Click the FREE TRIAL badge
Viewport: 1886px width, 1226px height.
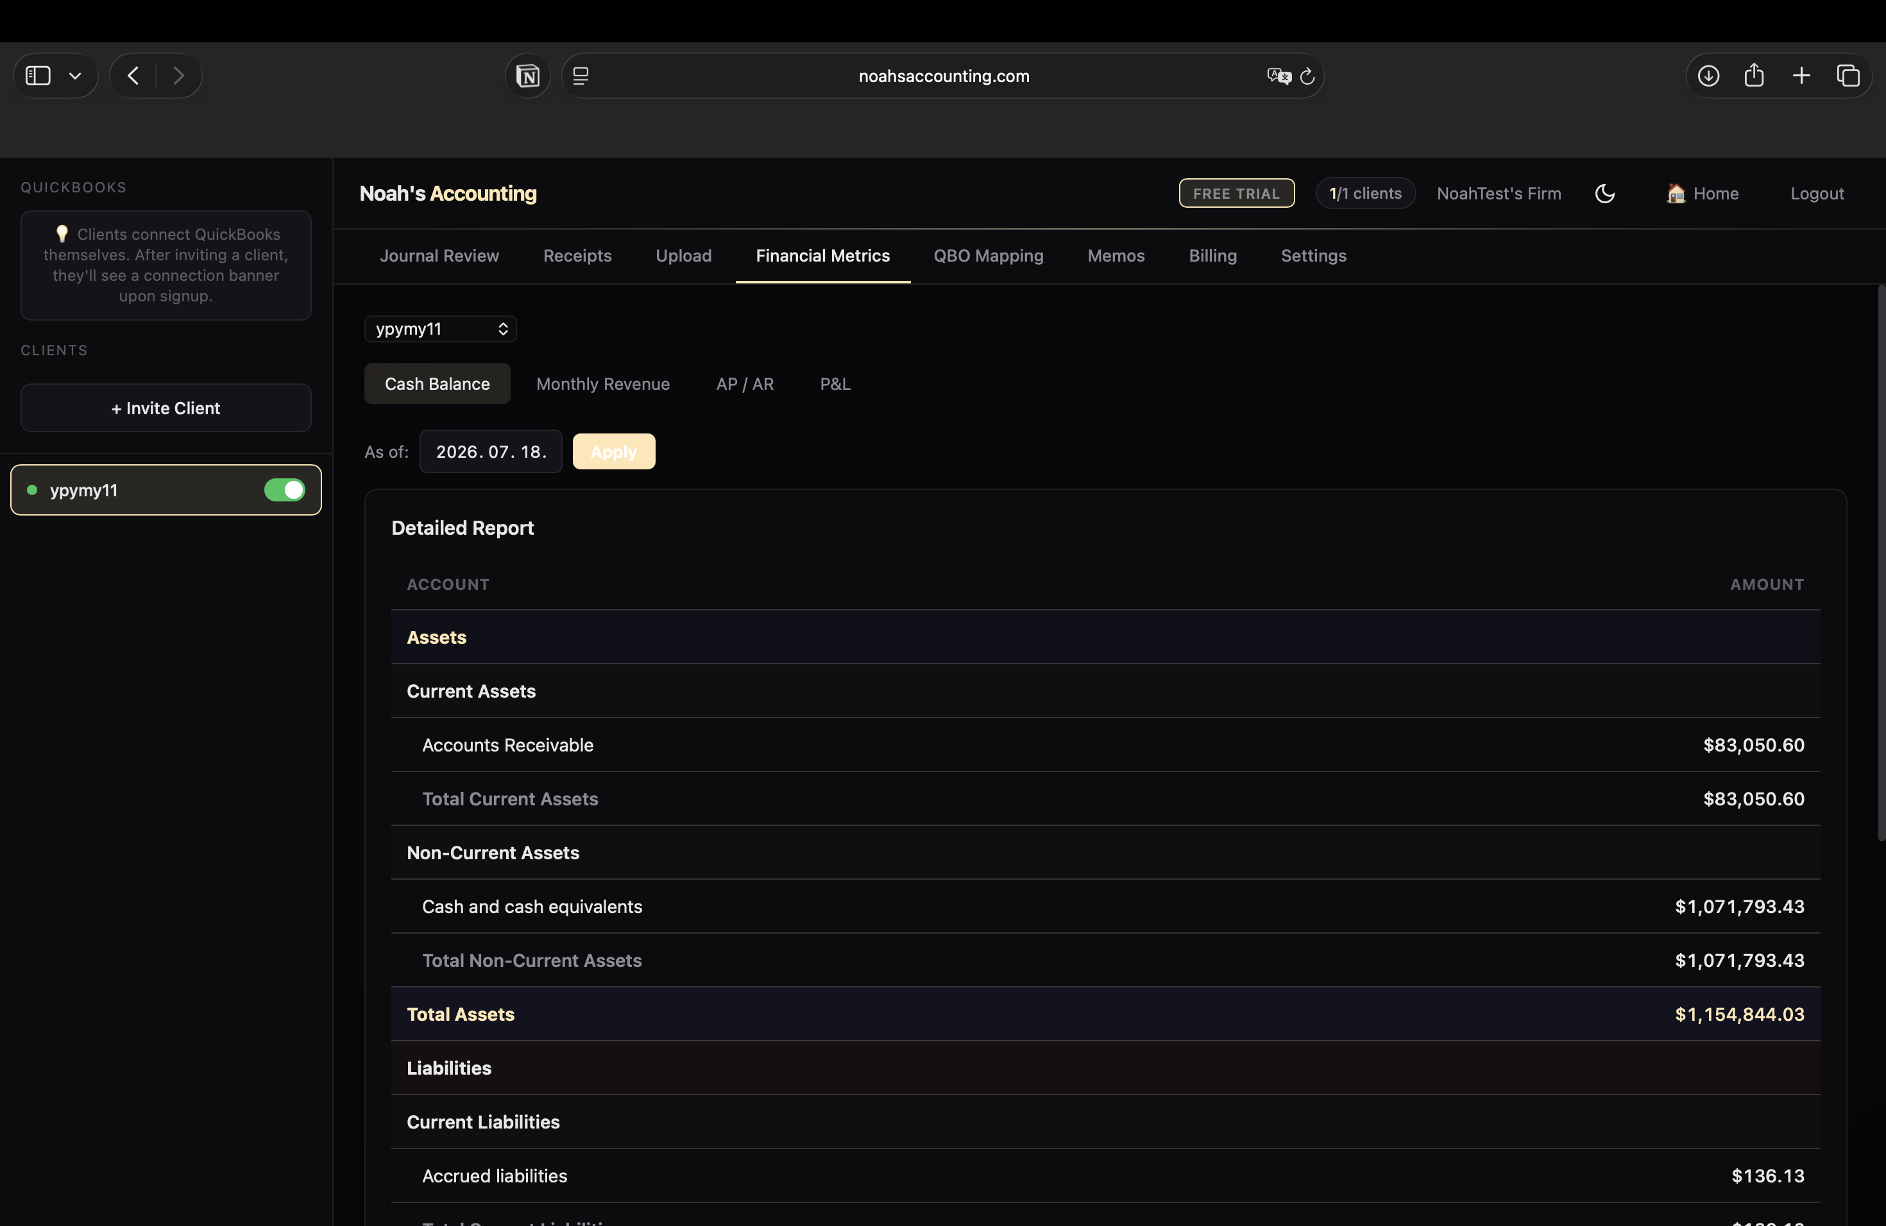(1236, 193)
